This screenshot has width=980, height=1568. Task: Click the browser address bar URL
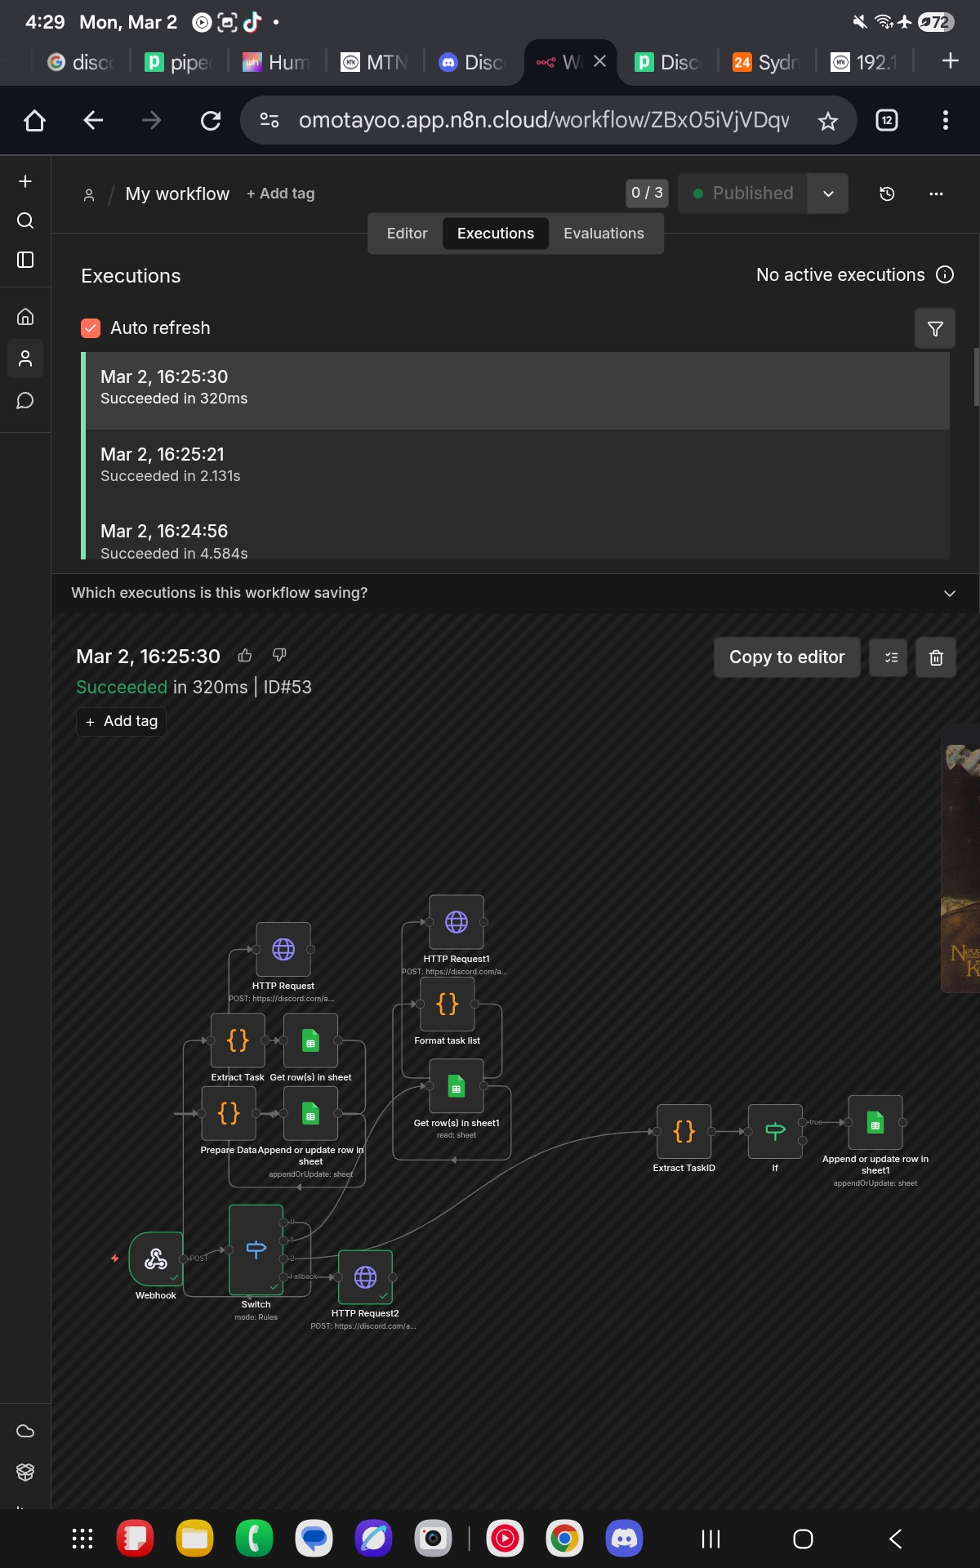pyautogui.click(x=544, y=121)
